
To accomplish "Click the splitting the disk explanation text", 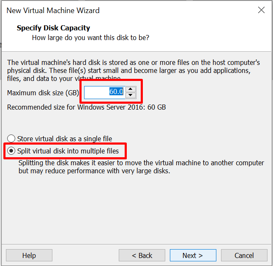I will pyautogui.click(x=141, y=167).
